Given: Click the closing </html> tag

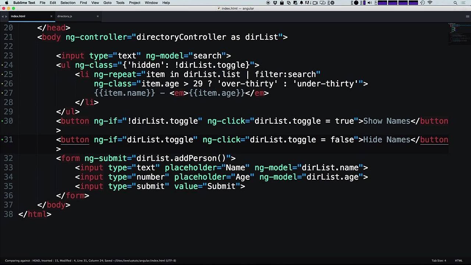Looking at the screenshot, I should pos(35,214).
